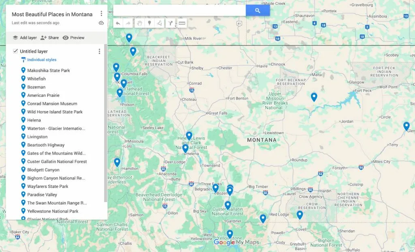Image resolution: width=415 pixels, height=252 pixels.
Task: Click the map pin above Helena label
Action: pyautogui.click(x=185, y=149)
